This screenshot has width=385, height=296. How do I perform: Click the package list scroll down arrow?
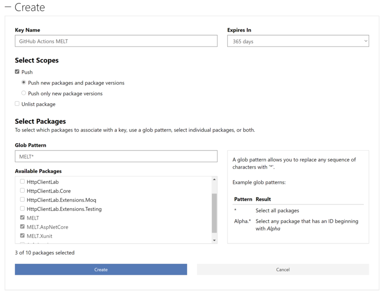click(214, 240)
